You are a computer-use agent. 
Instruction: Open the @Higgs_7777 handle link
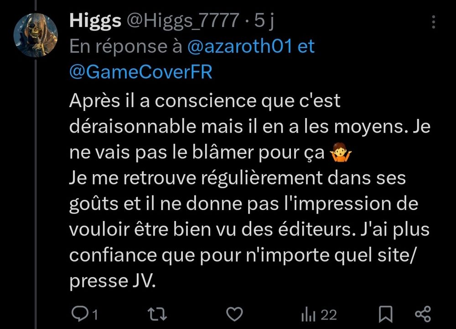tap(183, 21)
